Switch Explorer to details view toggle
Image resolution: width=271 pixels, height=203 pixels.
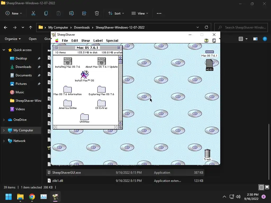(261, 187)
